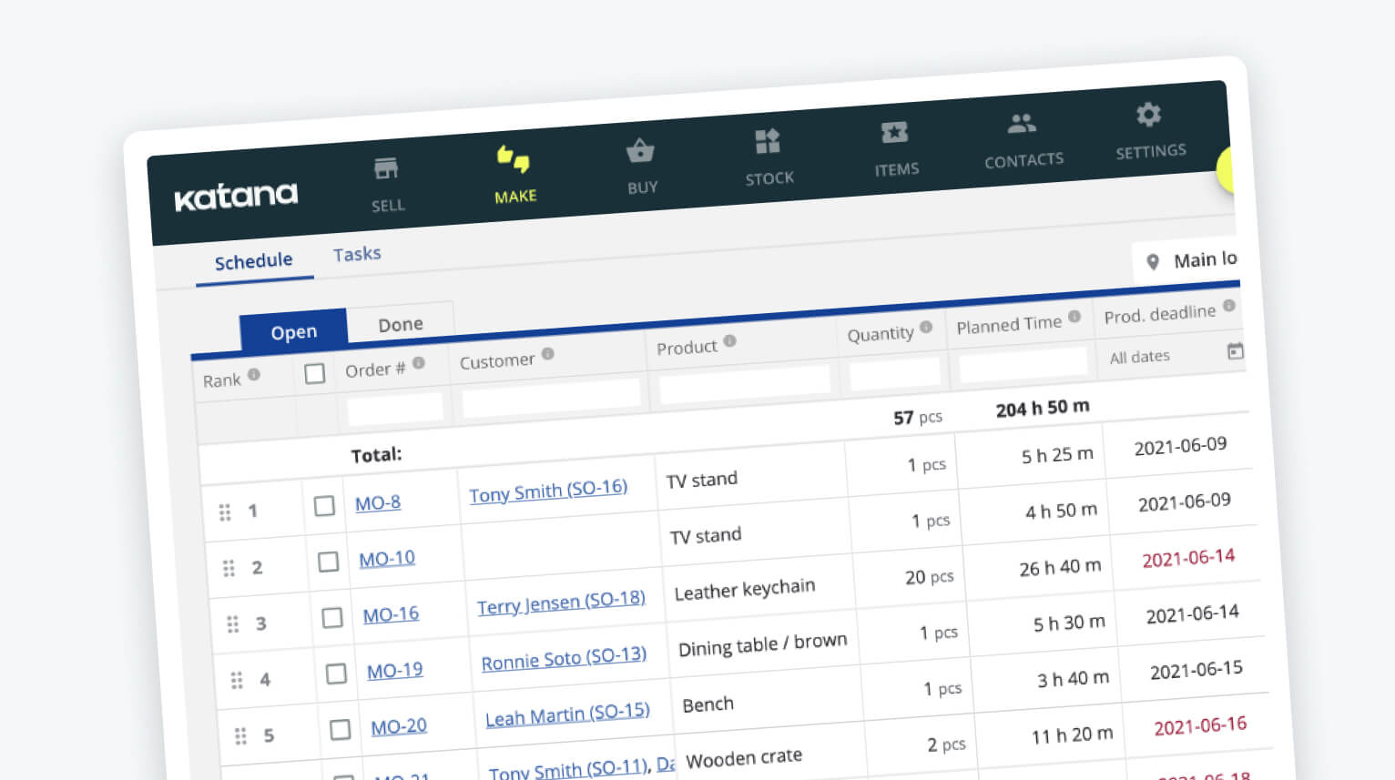The width and height of the screenshot is (1395, 780).
Task: Click the drag handle for rank 1
Action: point(225,512)
